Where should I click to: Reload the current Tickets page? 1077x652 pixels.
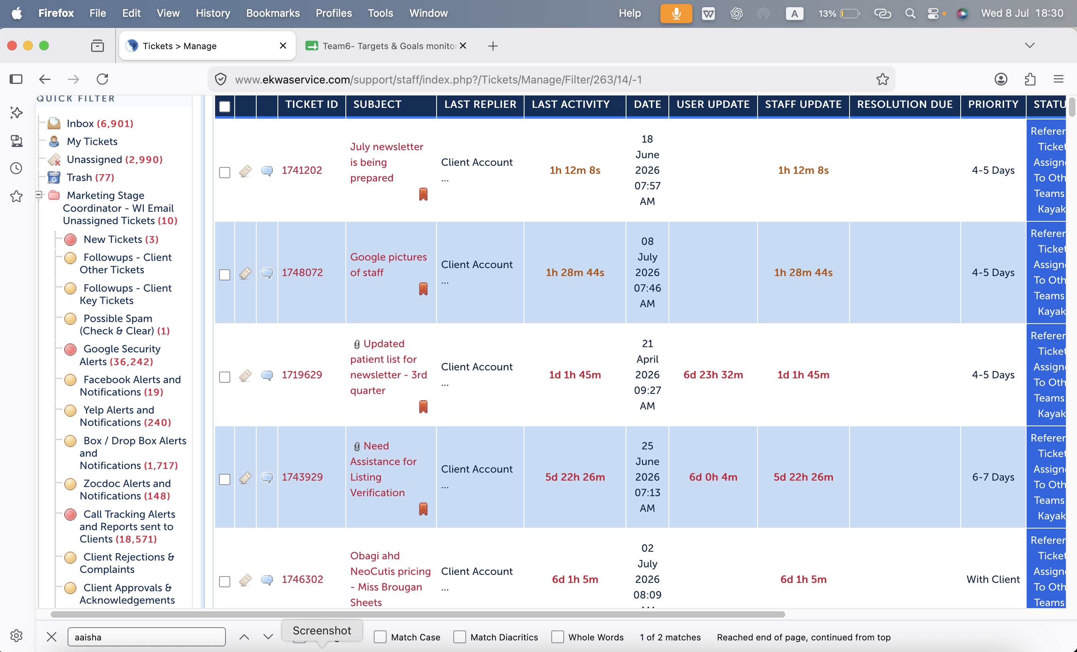click(x=102, y=79)
